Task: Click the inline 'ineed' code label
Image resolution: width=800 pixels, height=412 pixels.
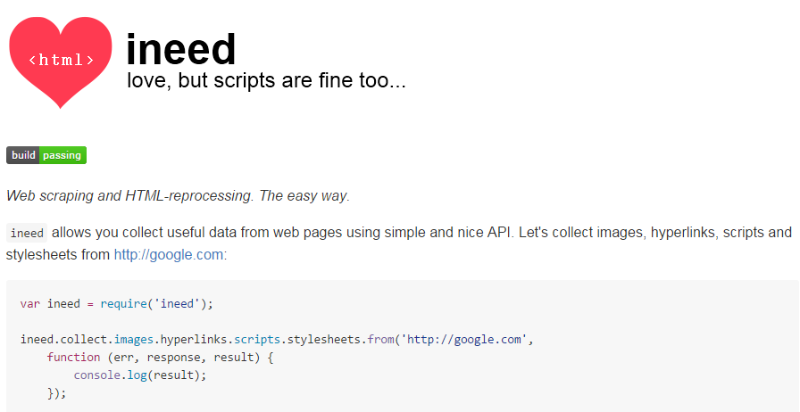Action: point(27,234)
